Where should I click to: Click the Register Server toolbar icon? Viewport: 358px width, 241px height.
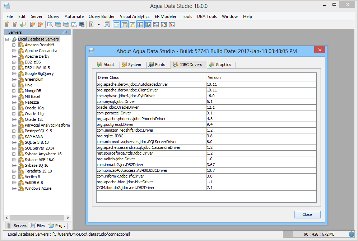coord(7,24)
